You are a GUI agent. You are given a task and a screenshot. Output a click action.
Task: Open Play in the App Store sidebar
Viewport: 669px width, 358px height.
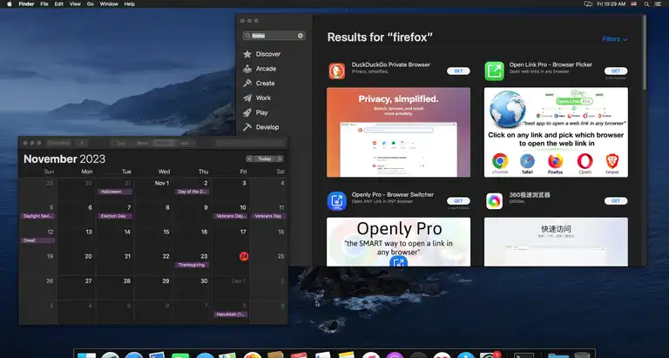pyautogui.click(x=255, y=112)
